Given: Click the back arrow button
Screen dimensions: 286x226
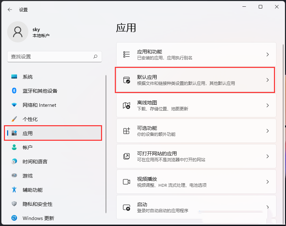Looking at the screenshot, I should (10, 10).
